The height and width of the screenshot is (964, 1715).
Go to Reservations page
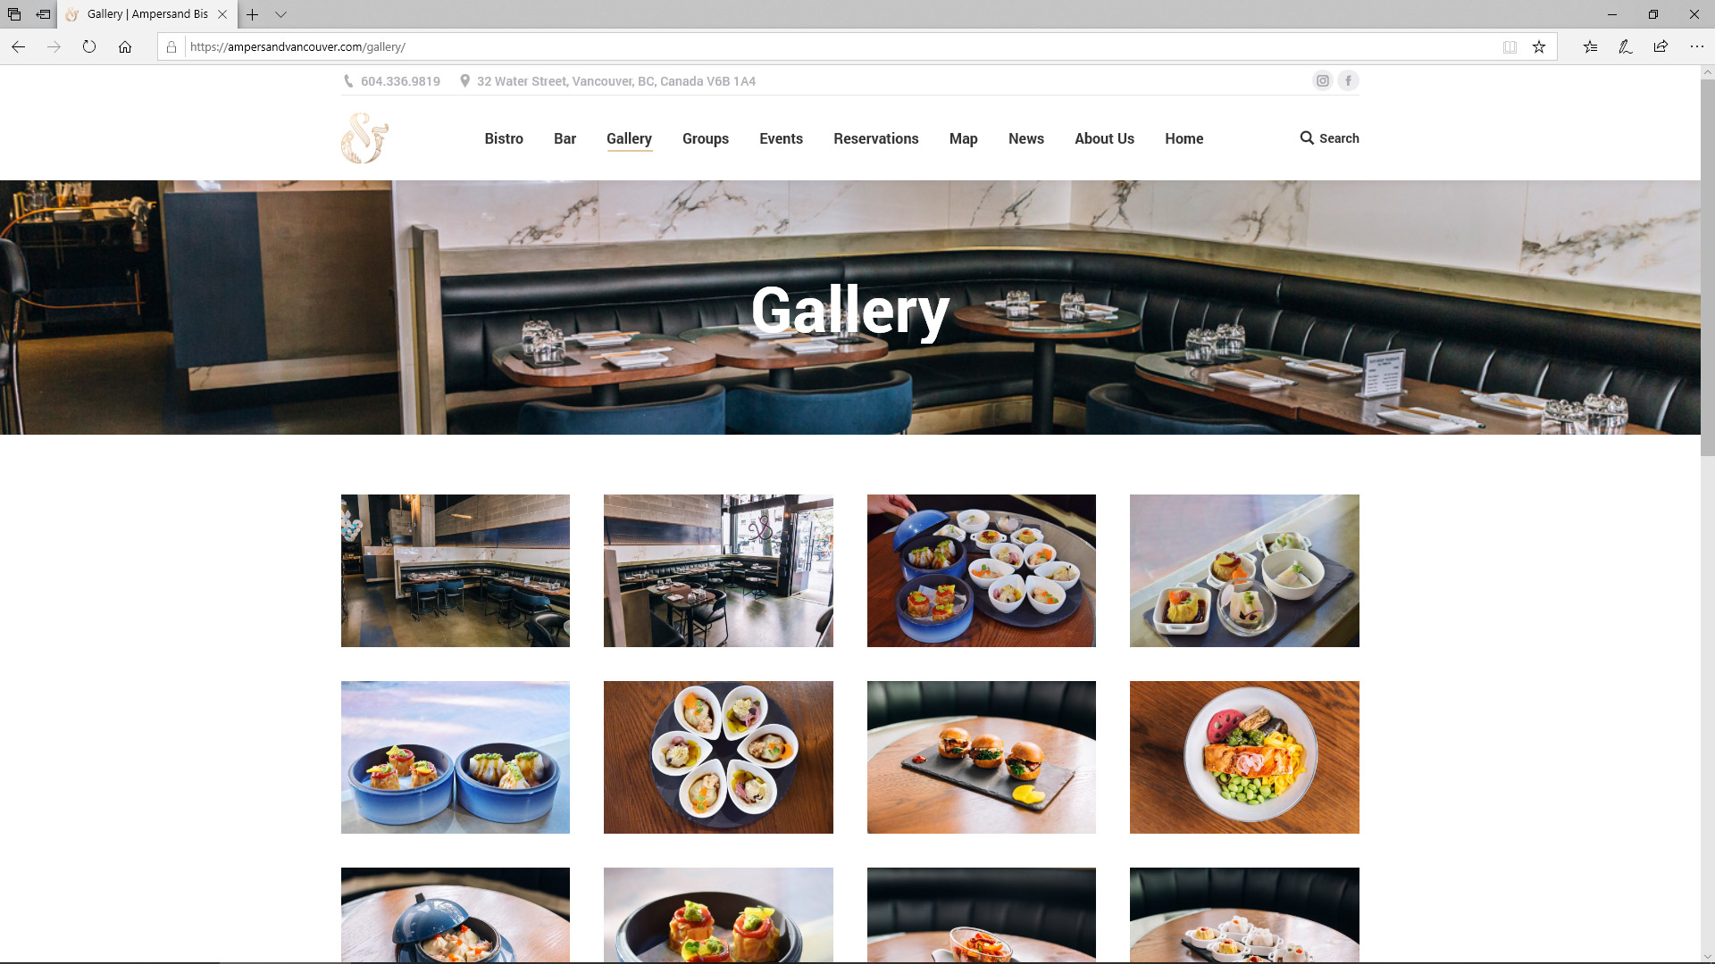pyautogui.click(x=875, y=138)
